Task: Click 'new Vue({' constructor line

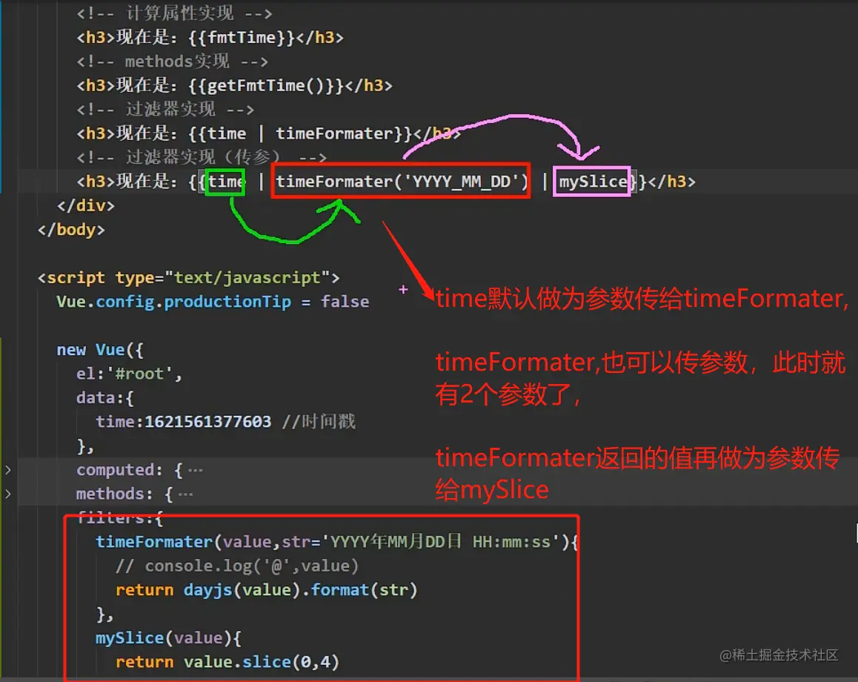Action: tap(100, 350)
